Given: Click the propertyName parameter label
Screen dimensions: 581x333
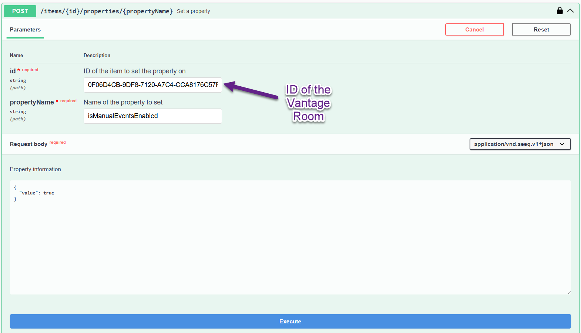Looking at the screenshot, I should pyautogui.click(x=32, y=102).
